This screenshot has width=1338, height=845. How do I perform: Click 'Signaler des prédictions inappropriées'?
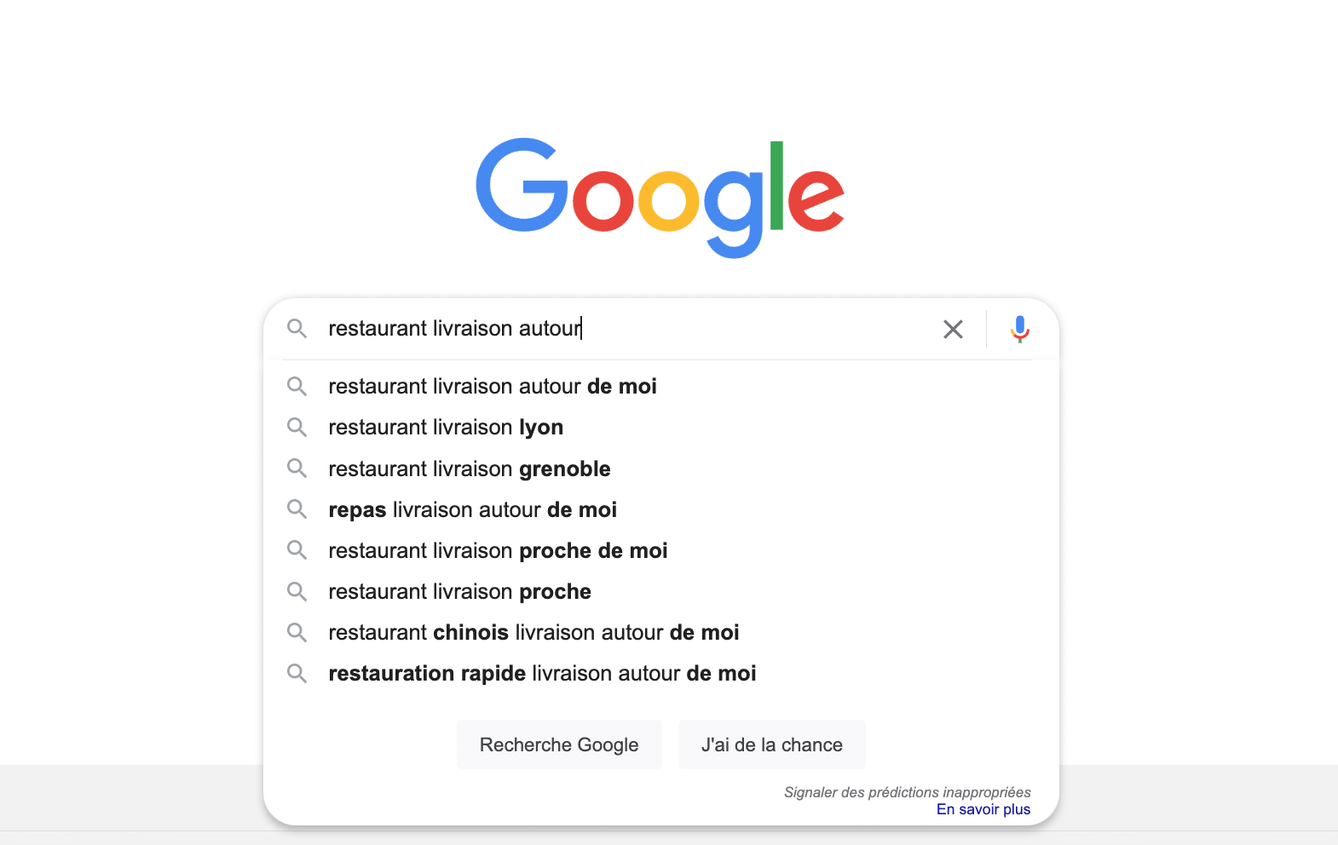click(x=907, y=791)
